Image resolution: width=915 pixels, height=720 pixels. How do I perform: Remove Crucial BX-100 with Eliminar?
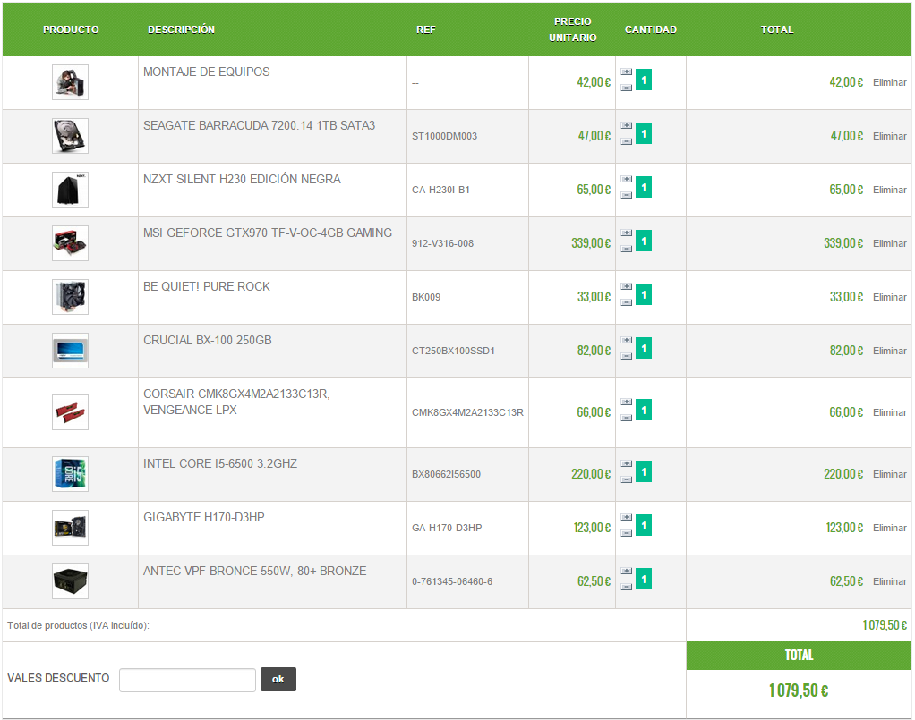(889, 351)
